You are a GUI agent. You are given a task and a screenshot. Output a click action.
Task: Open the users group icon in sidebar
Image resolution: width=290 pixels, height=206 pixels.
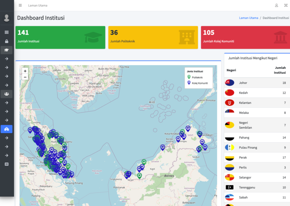click(7, 94)
